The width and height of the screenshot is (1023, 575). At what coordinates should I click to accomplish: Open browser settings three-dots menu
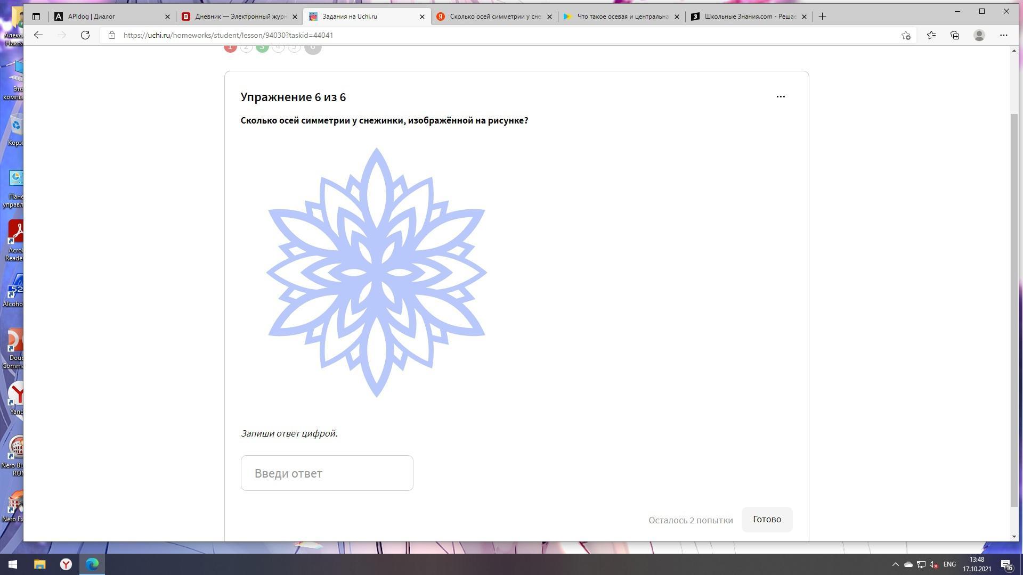1003,35
